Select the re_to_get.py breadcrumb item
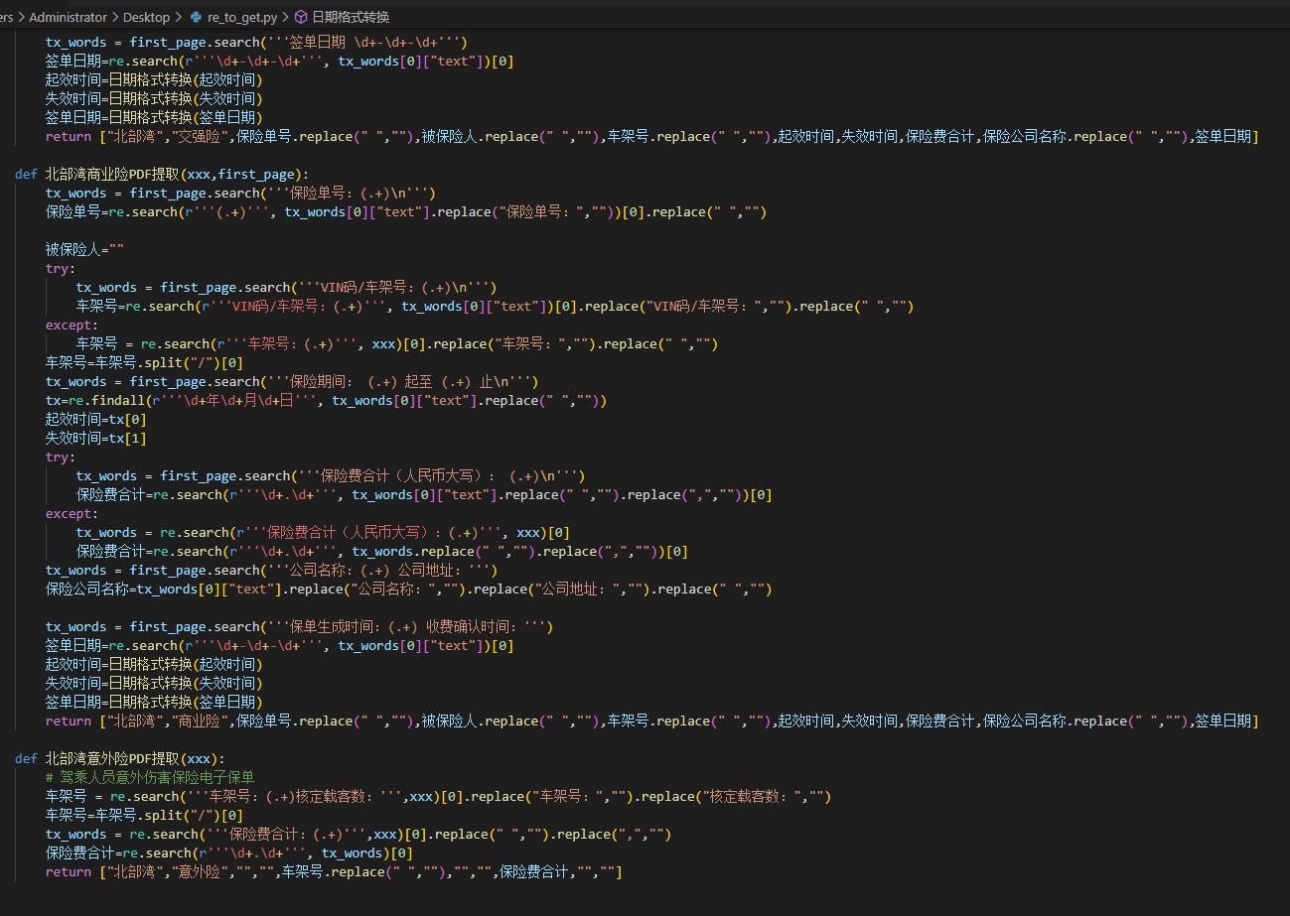 tap(242, 17)
